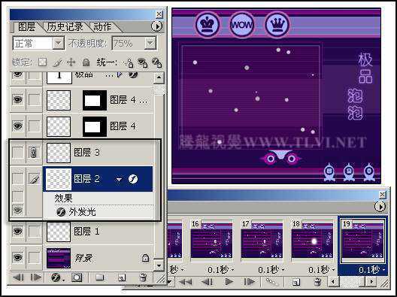Screen dimensions: 397x297
Task: Click the 75% opacity input field
Action: 129,44
